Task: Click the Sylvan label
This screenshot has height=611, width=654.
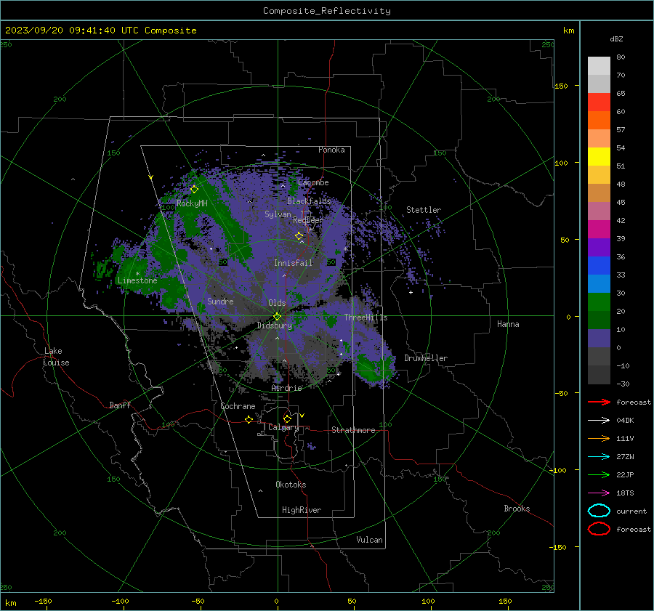Action: pos(278,214)
